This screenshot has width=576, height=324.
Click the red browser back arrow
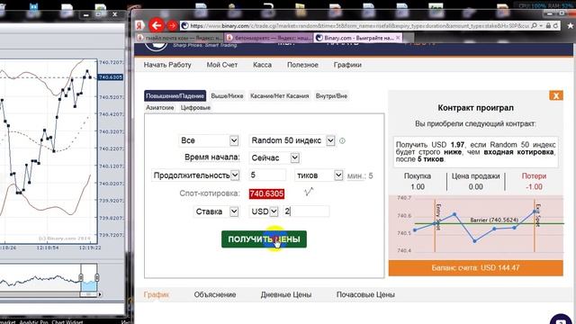[157, 25]
